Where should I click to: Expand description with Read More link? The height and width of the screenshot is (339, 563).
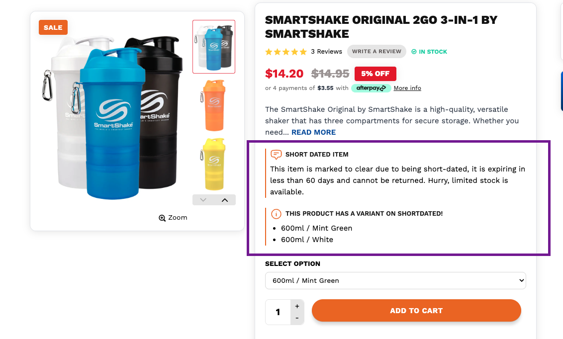tap(313, 132)
